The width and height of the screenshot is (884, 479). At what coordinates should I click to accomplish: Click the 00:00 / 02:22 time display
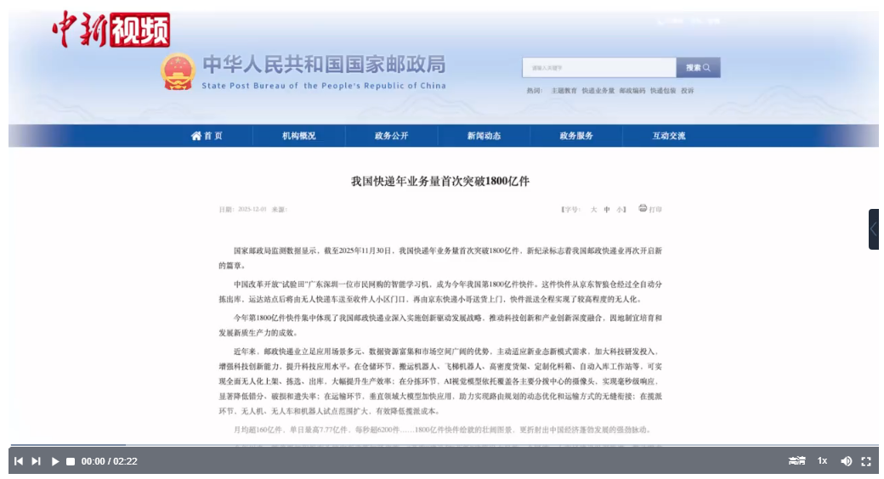110,461
